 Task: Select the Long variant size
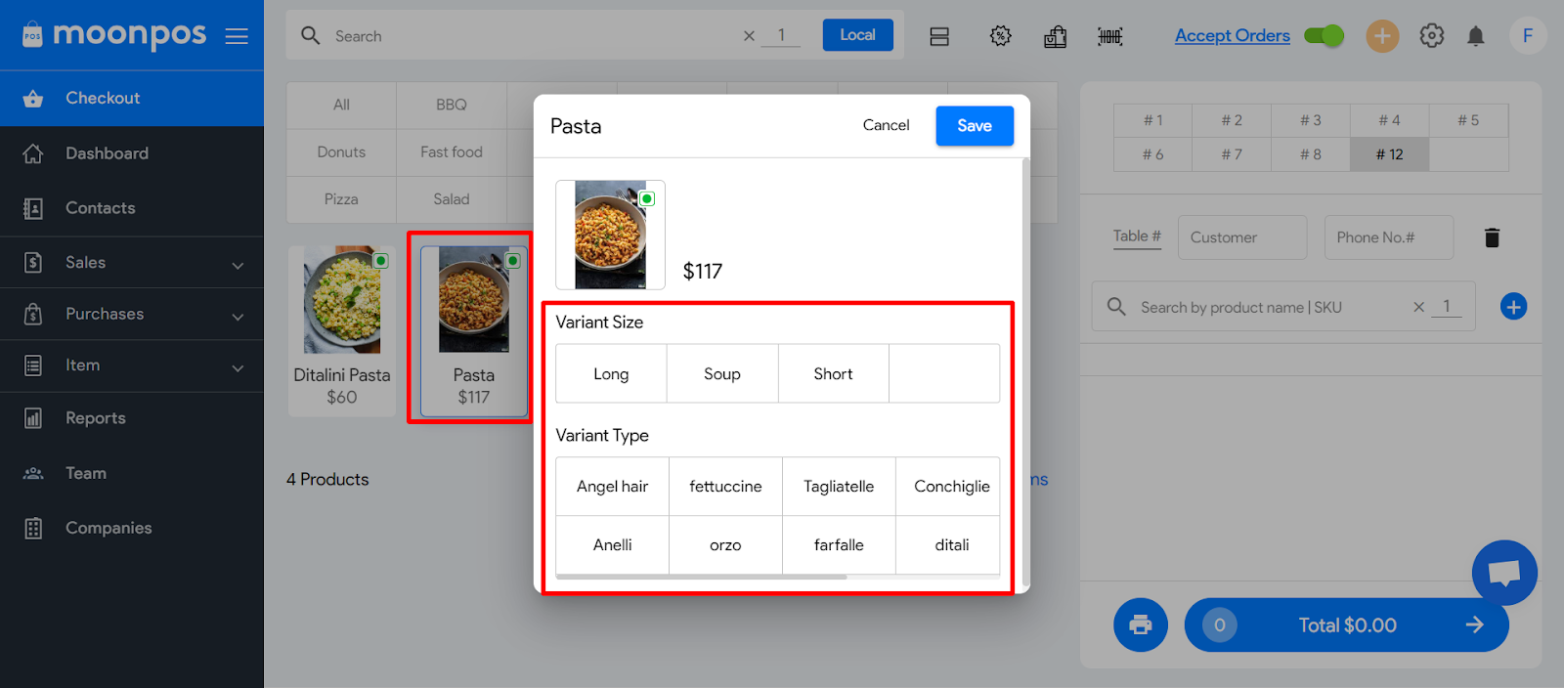coord(611,373)
